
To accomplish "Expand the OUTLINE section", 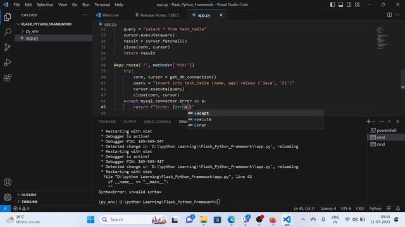I will point(28,195).
